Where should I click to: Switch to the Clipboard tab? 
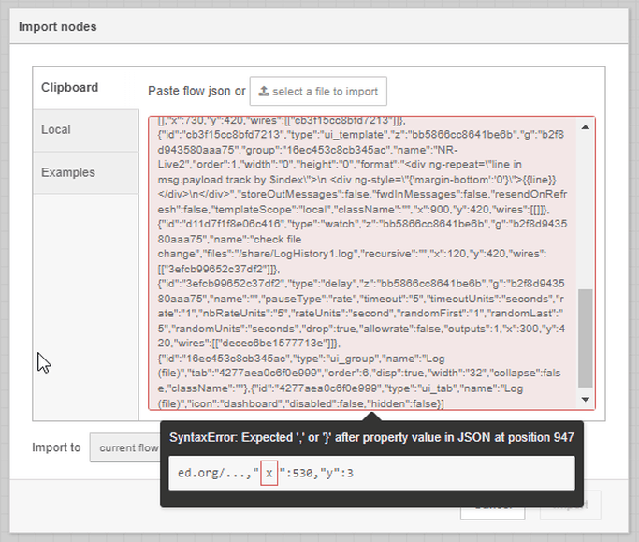69,88
